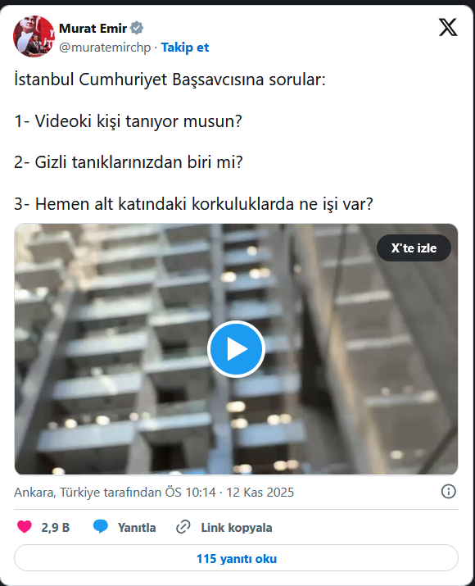Screen dimensions: 475x586
Task: Open the 12 Kas 2025 timestamp
Action: (260, 493)
